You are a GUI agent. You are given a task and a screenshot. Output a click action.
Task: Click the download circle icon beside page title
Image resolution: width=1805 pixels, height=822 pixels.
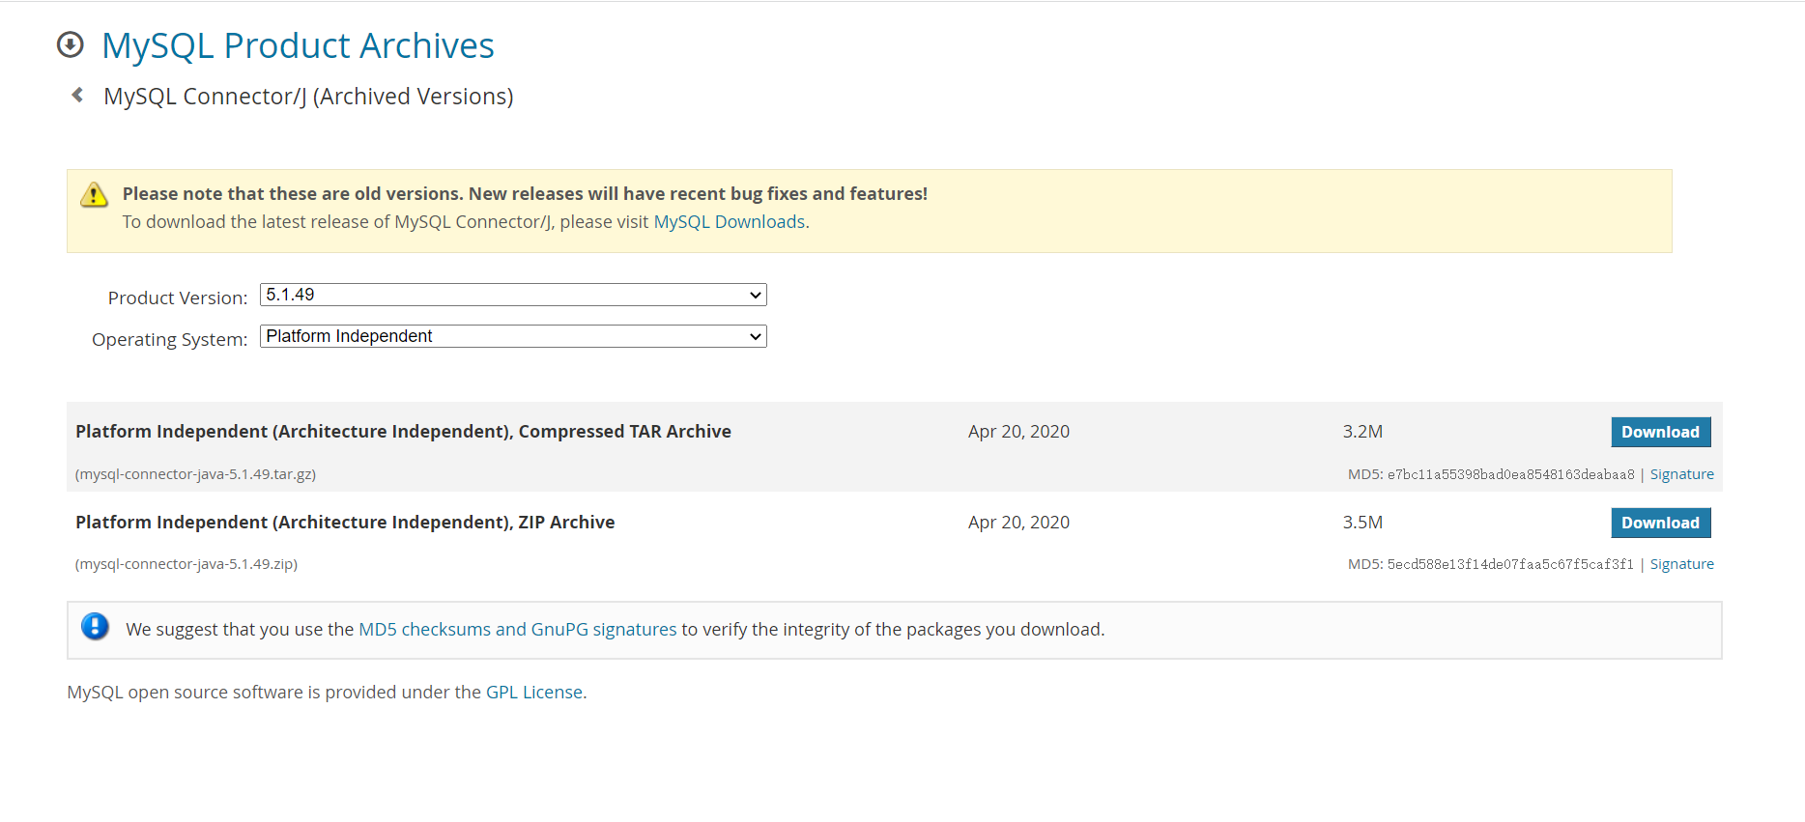point(71,44)
